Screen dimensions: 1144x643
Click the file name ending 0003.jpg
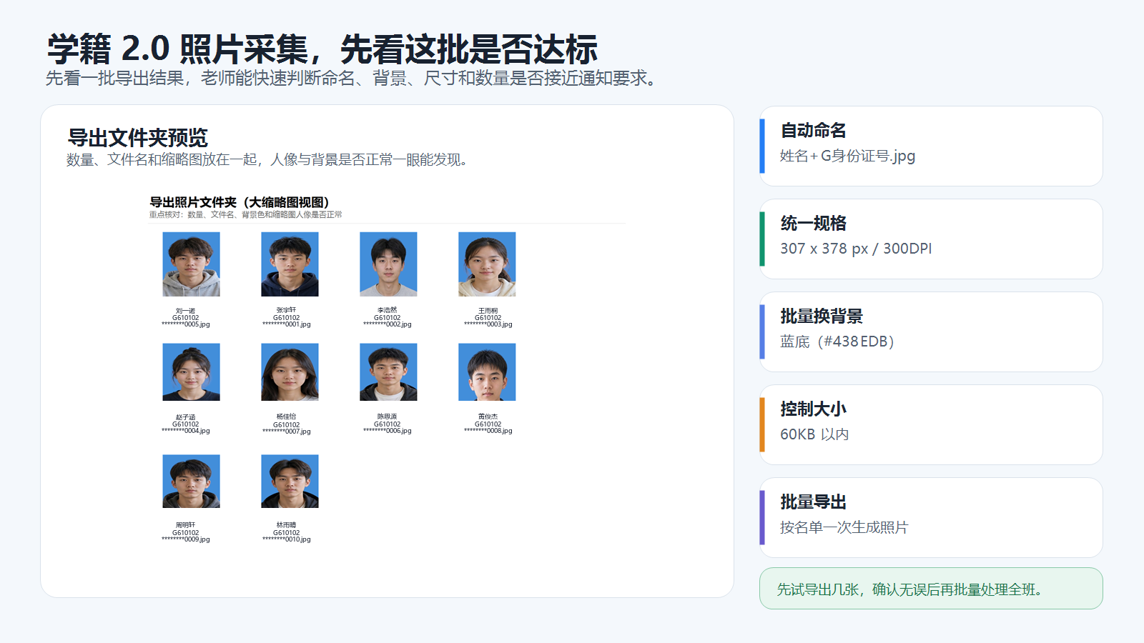488,318
